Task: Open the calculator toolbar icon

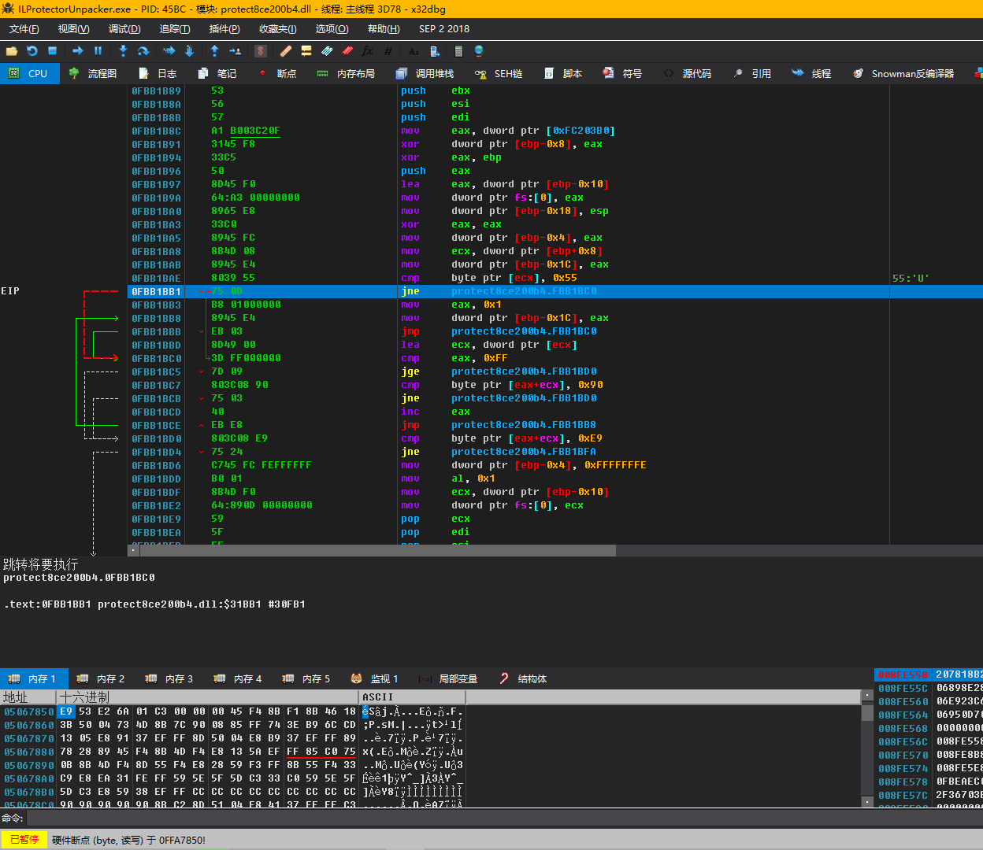Action: (458, 51)
